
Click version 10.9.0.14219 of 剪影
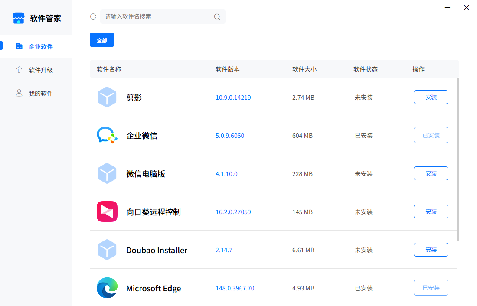point(233,98)
